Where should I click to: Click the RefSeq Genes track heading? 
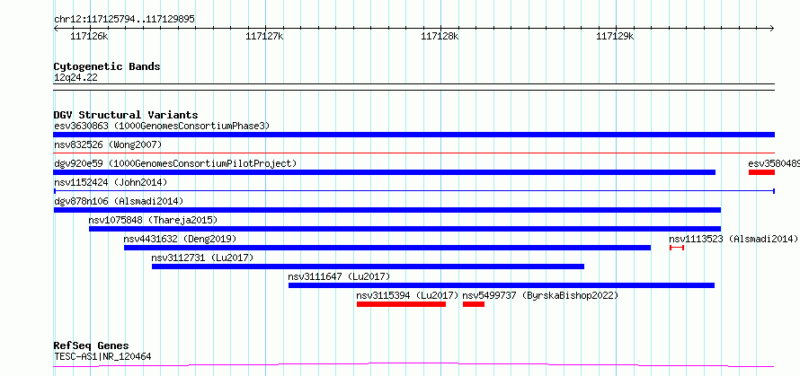tap(92, 346)
